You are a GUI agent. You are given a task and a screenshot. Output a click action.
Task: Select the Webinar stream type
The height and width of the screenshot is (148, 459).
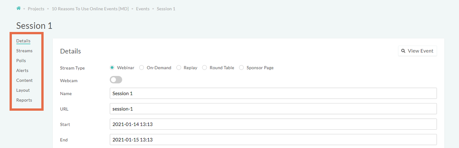pos(112,68)
